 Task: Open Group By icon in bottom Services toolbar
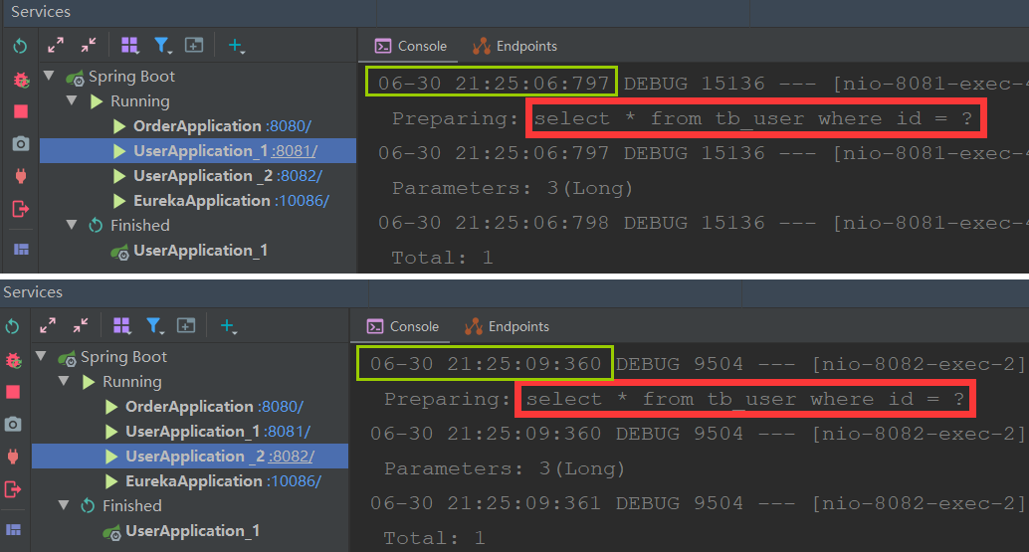click(122, 326)
